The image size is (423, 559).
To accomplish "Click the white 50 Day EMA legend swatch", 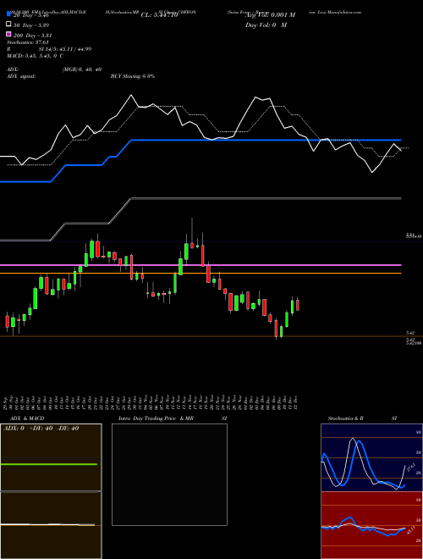I will [8, 25].
